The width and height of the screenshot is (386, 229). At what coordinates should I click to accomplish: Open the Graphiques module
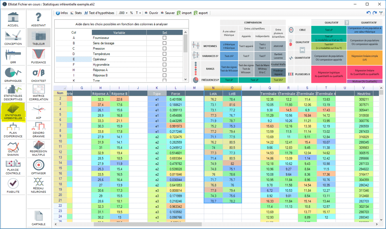pos(13,75)
